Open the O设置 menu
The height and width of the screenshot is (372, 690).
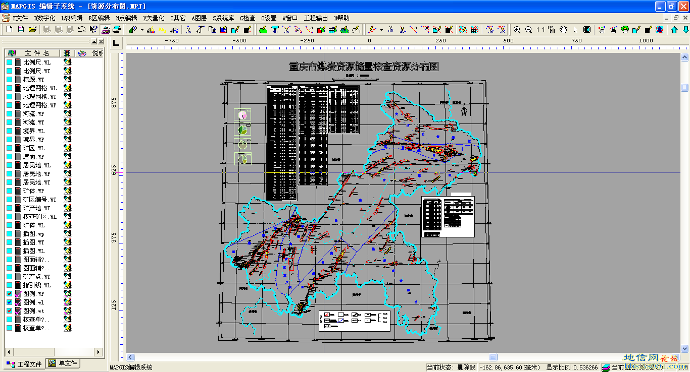269,18
